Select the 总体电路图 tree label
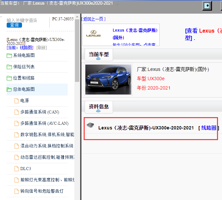The width and height of the screenshot is (222, 200). [x=24, y=89]
